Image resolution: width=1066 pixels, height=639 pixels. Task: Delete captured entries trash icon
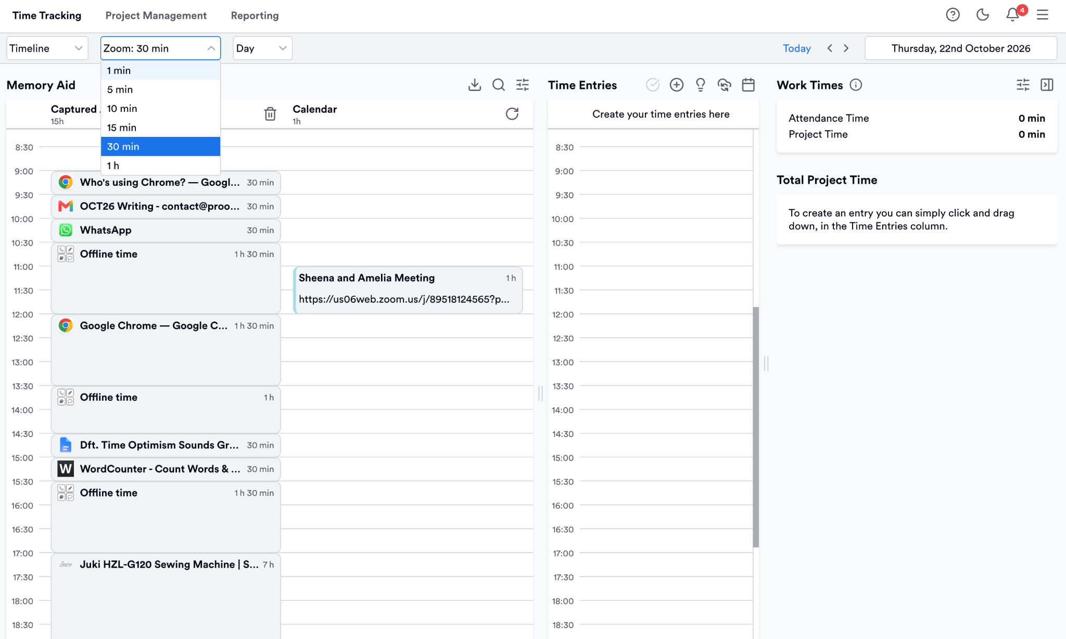pos(270,114)
